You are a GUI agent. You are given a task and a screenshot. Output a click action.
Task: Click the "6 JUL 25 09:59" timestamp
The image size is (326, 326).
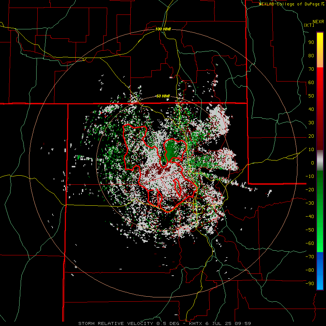pos(228,323)
